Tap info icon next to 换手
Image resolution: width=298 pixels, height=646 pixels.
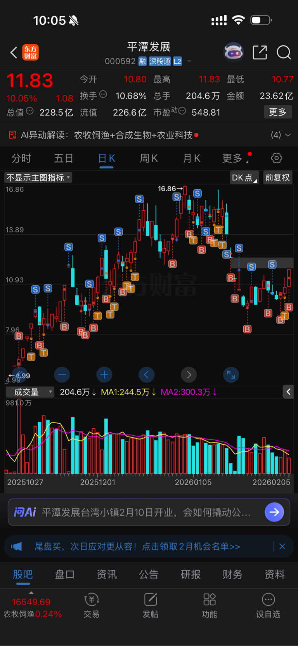103,94
